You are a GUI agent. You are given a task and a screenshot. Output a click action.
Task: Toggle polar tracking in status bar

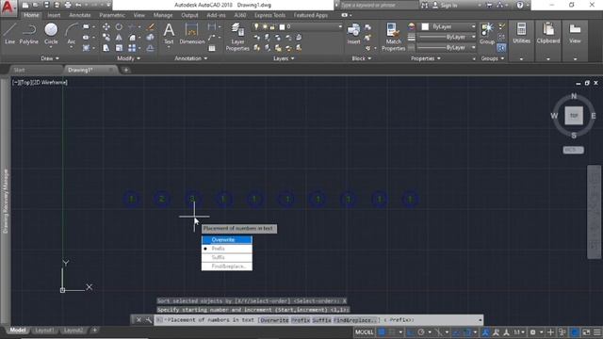pyautogui.click(x=421, y=332)
